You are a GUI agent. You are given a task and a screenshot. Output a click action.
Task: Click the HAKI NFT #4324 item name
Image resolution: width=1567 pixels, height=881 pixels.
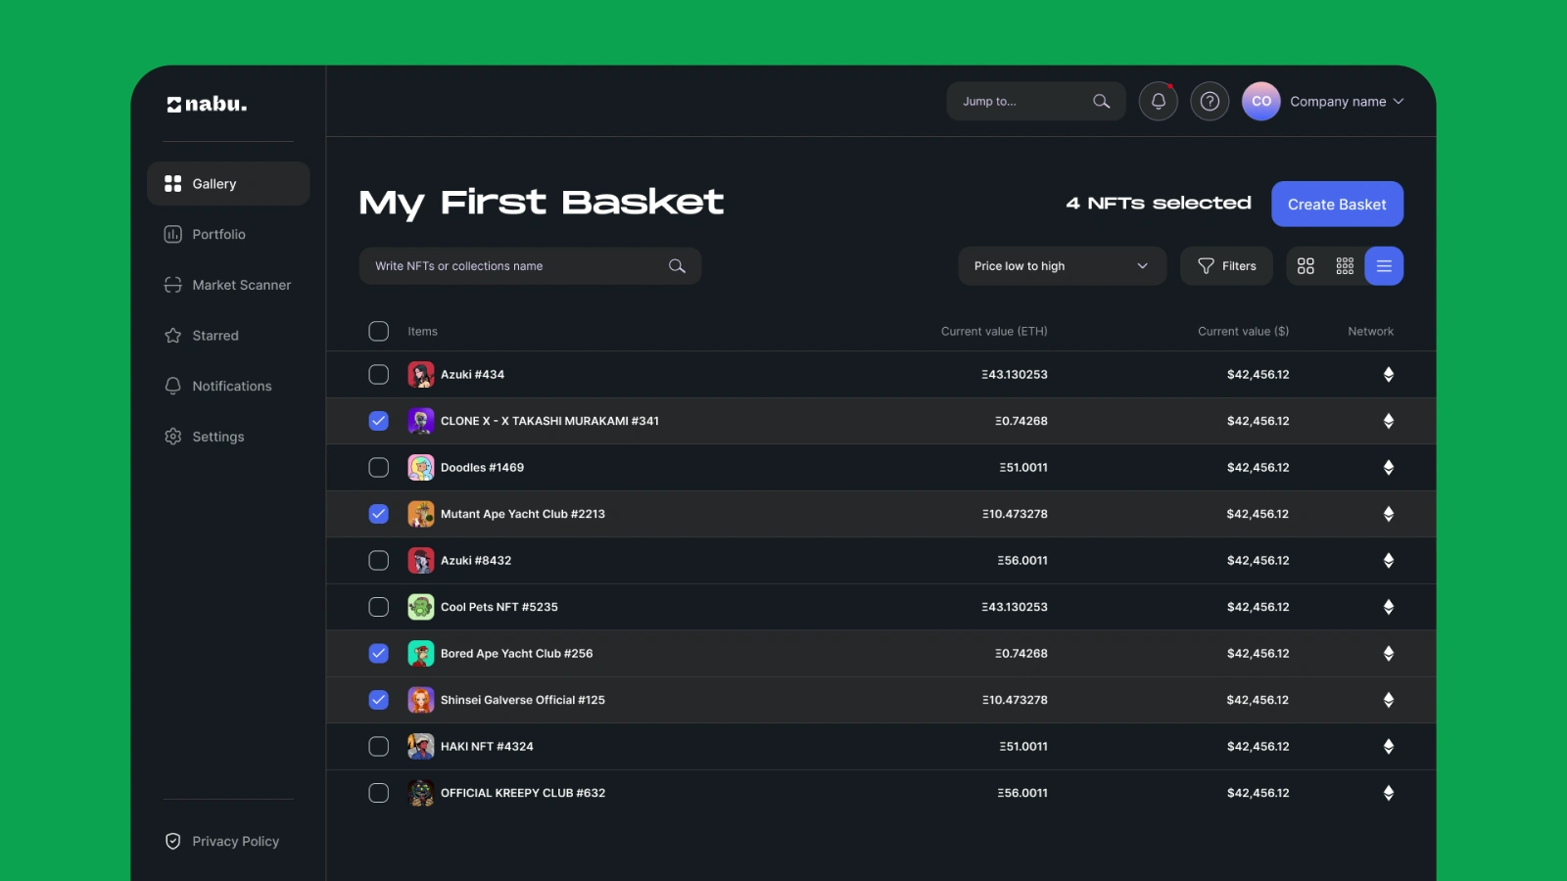click(x=487, y=747)
